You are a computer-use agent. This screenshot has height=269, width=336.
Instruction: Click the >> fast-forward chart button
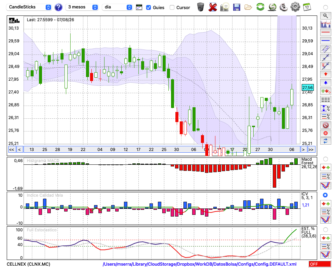[x=311, y=150]
